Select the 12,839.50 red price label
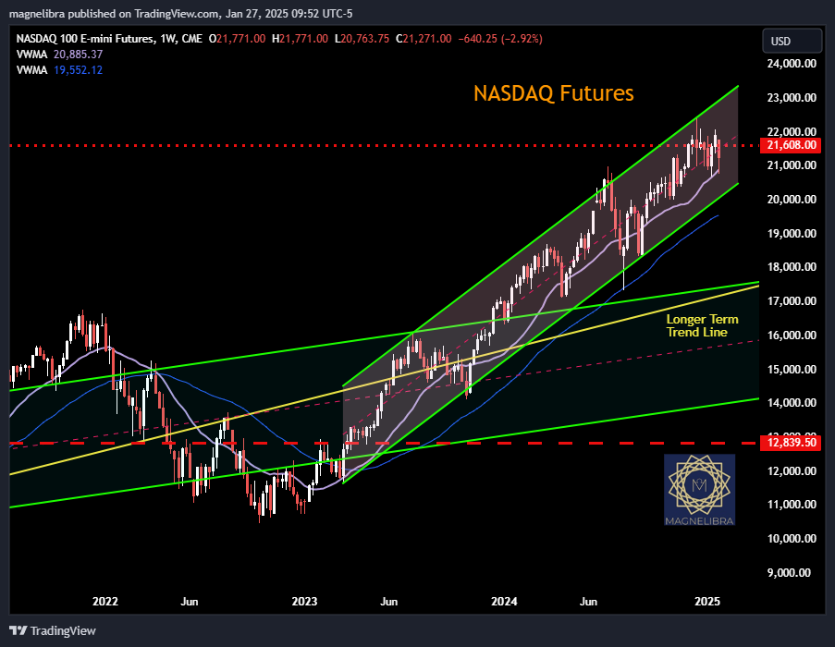 coord(792,443)
